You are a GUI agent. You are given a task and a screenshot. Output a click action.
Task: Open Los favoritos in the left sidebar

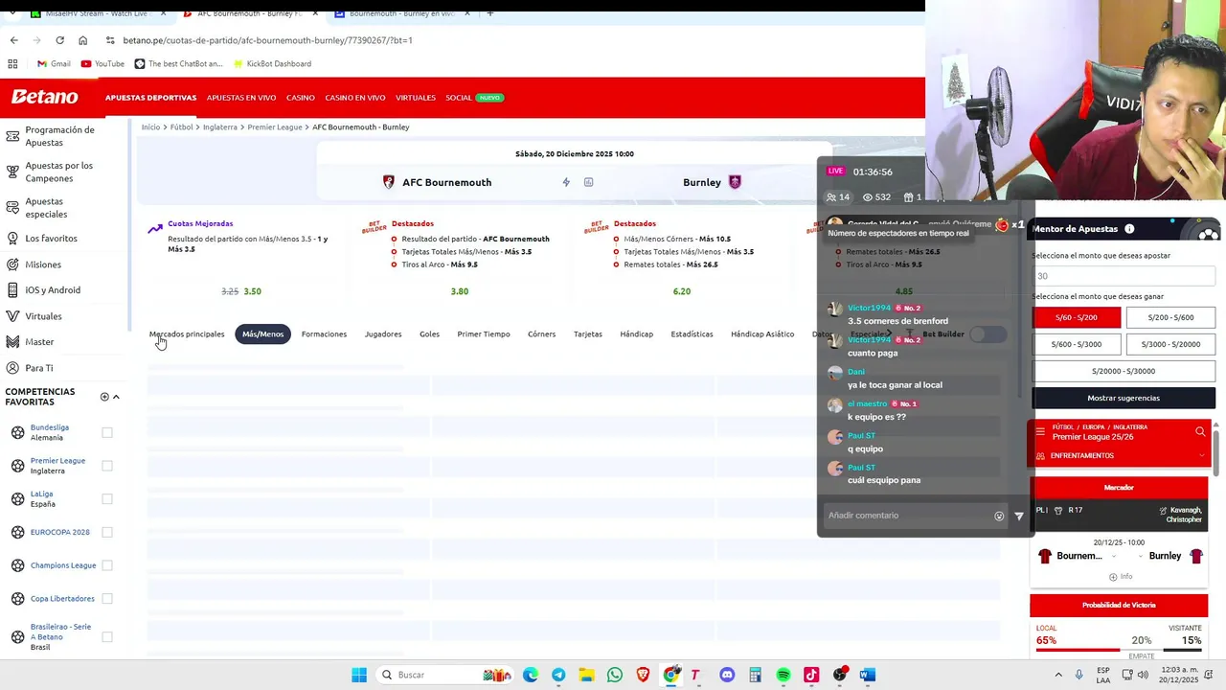click(x=51, y=239)
